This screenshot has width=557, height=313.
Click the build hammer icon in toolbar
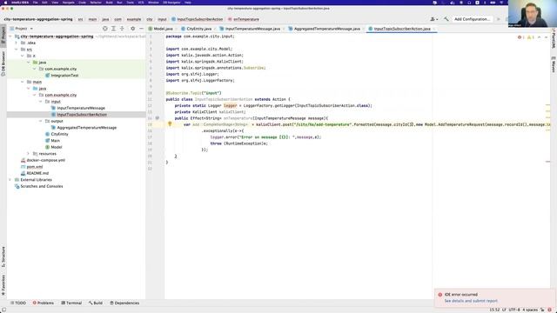446,19
